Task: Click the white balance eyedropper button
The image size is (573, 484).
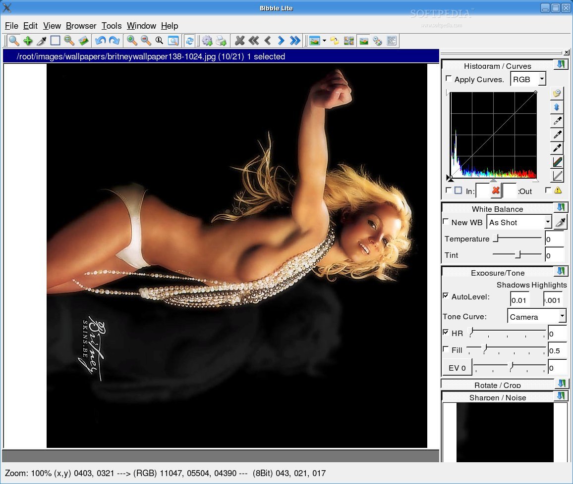Action: 560,222
